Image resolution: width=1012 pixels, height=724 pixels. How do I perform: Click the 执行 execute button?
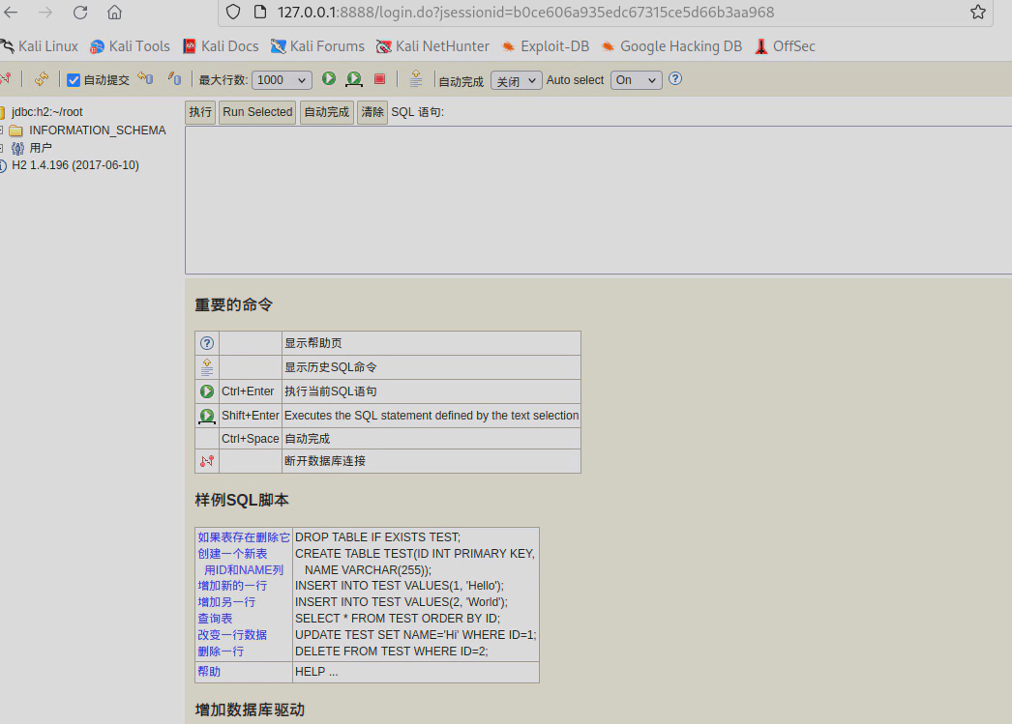point(200,112)
